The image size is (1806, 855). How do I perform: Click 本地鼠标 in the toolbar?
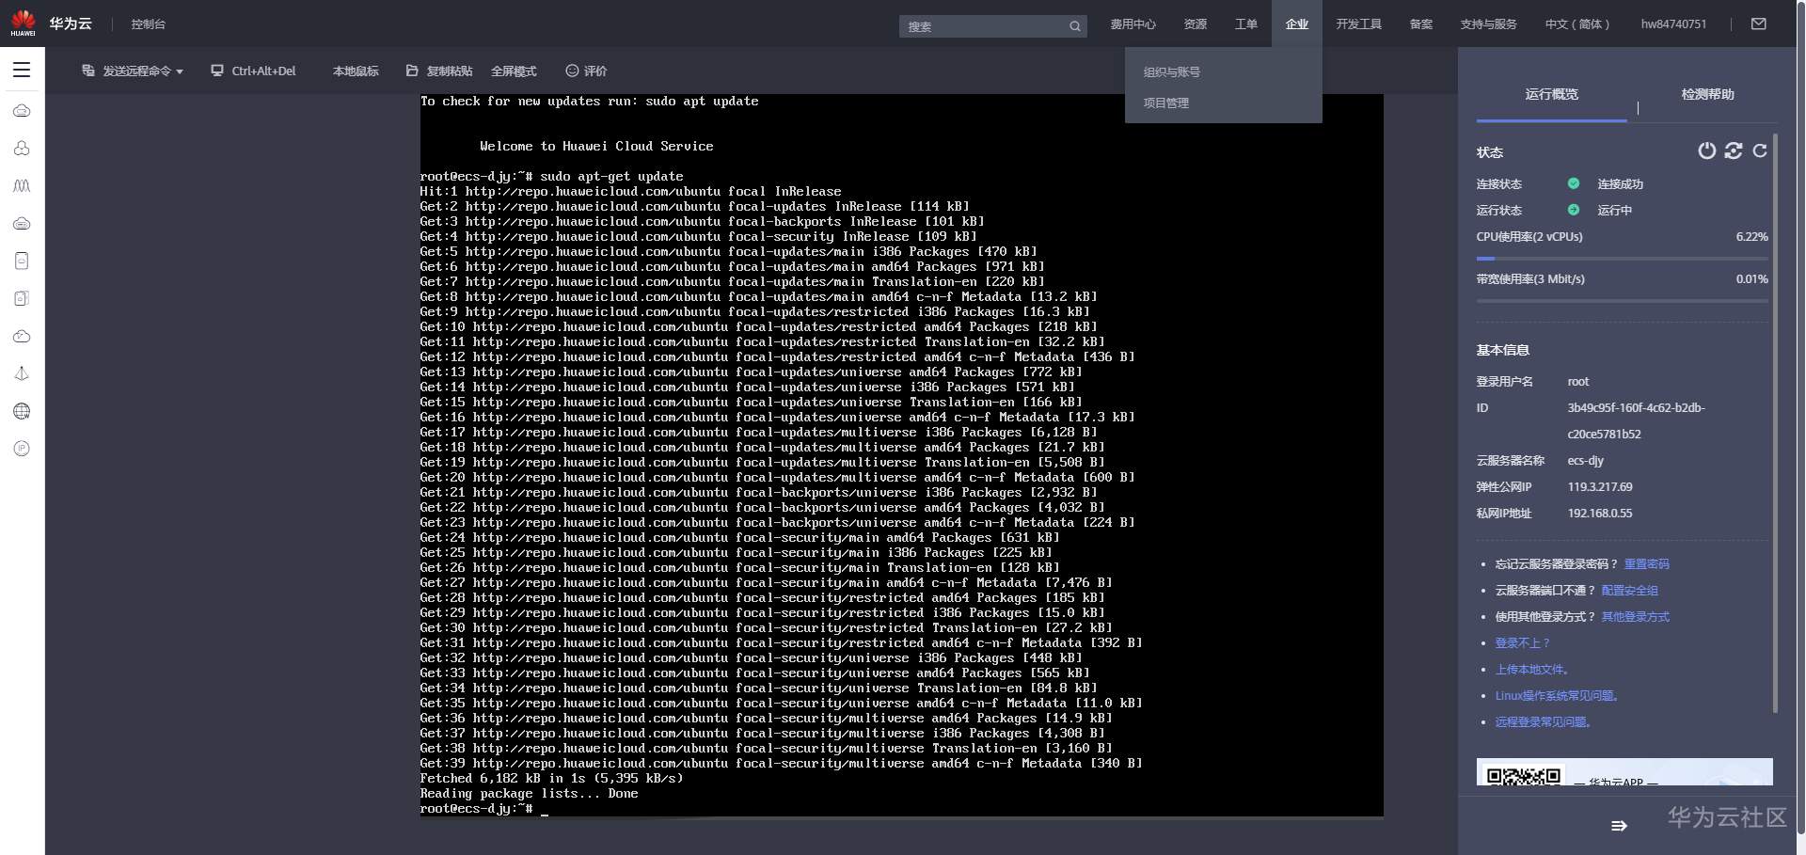[356, 71]
